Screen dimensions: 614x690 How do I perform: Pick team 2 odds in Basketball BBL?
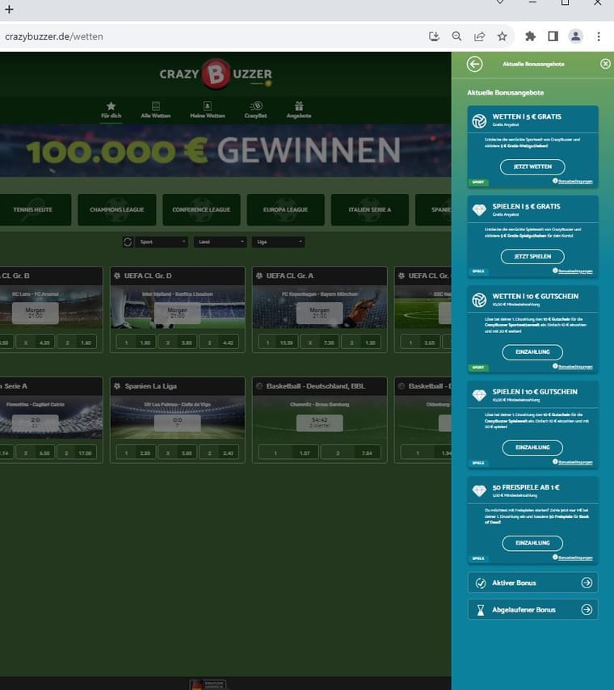[351, 452]
